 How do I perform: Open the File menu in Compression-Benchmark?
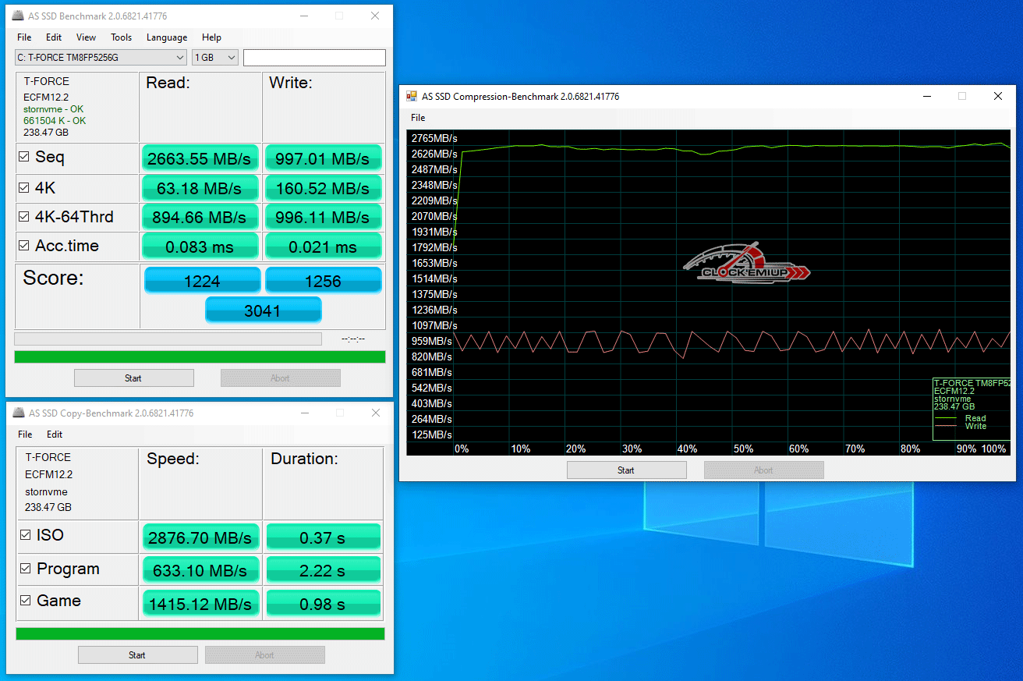(x=418, y=118)
